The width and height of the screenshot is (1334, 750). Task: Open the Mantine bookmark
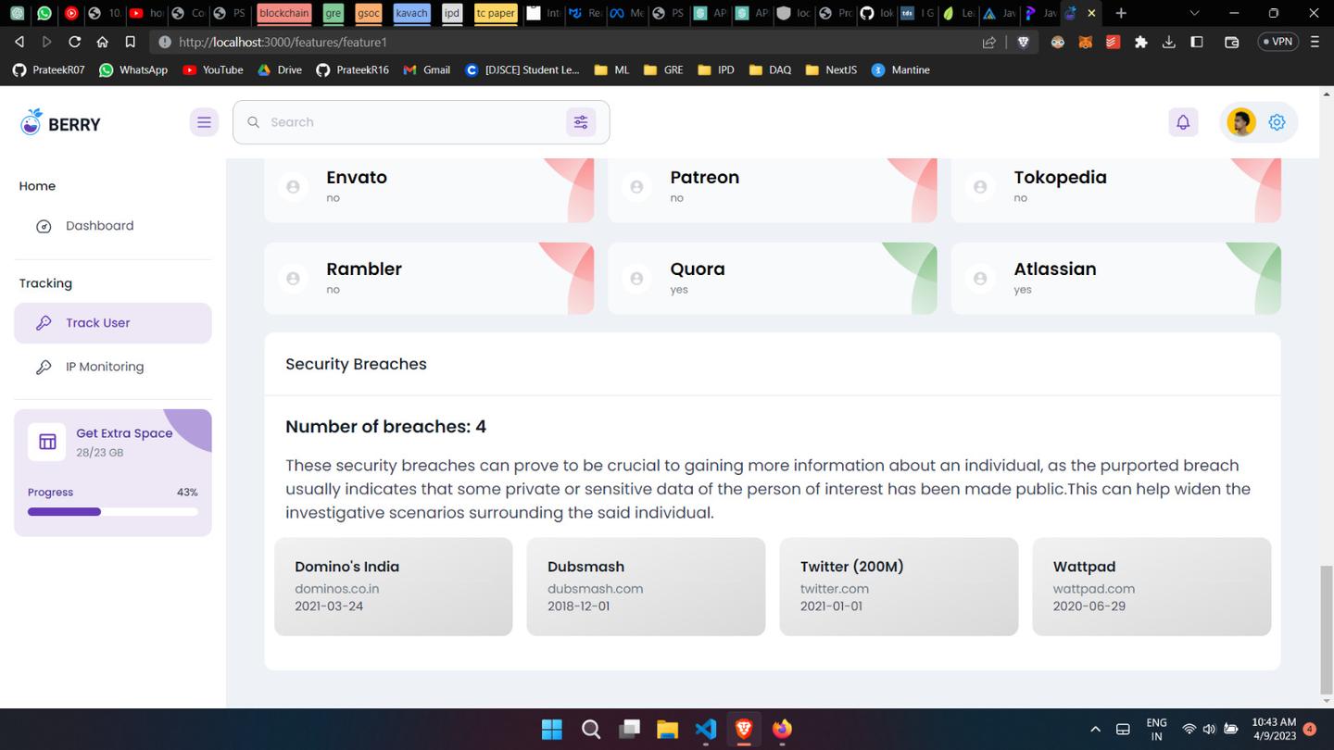tap(900, 69)
